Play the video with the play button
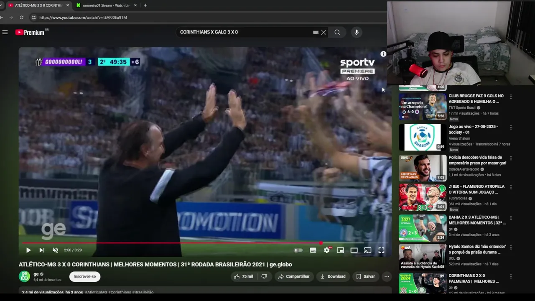 coord(28,250)
